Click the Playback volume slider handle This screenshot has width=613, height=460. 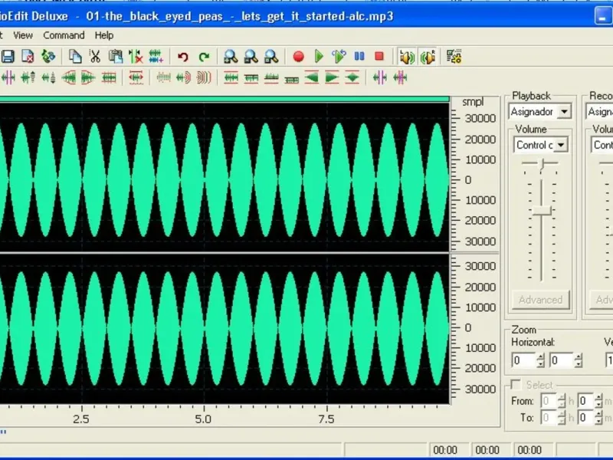pyautogui.click(x=542, y=211)
